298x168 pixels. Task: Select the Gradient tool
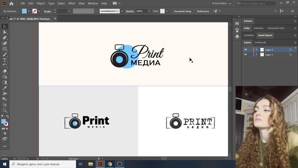tap(5, 83)
